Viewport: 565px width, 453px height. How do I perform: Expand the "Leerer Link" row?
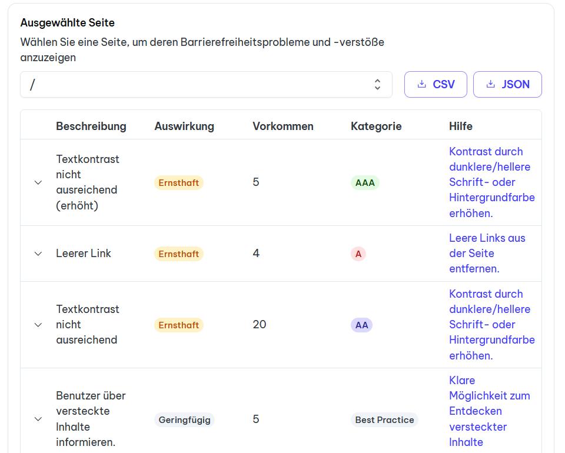[38, 254]
